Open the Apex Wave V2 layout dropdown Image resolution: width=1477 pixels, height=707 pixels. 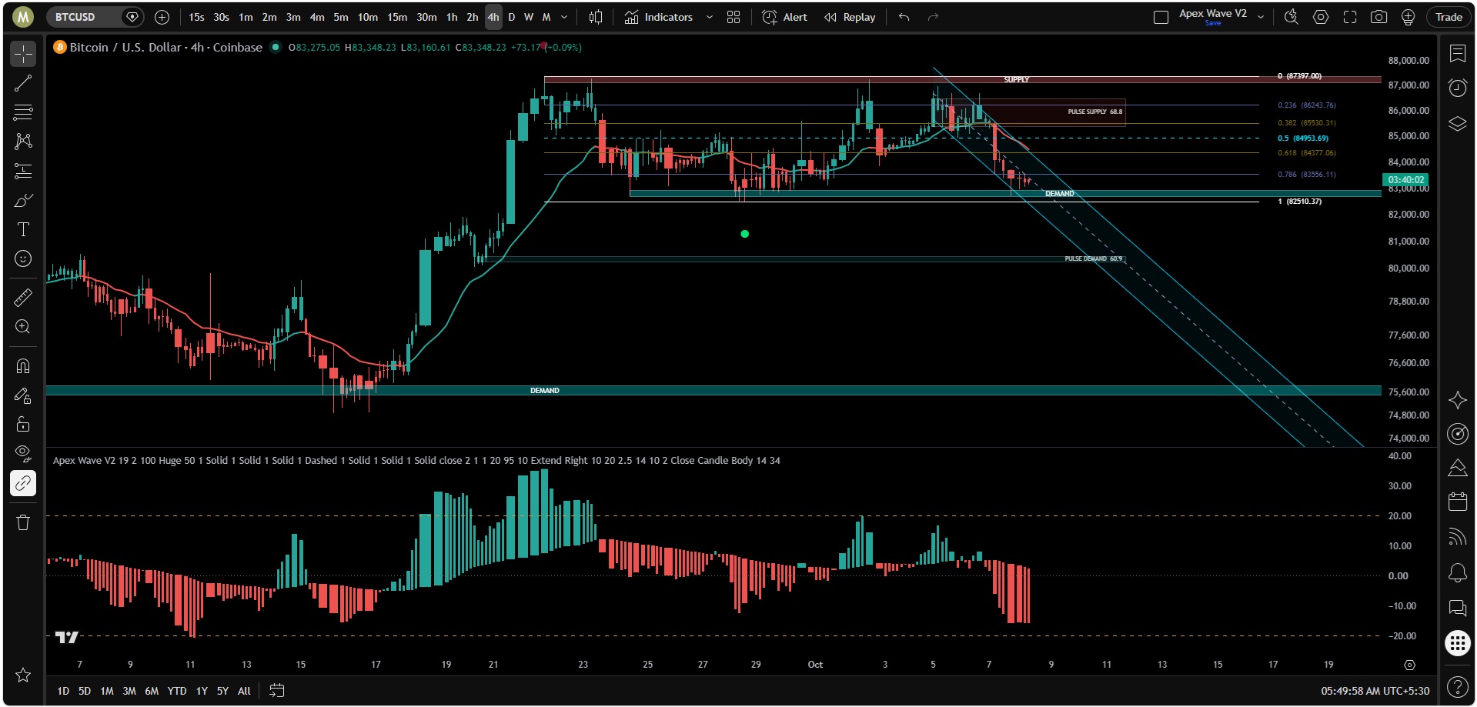(x=1261, y=17)
